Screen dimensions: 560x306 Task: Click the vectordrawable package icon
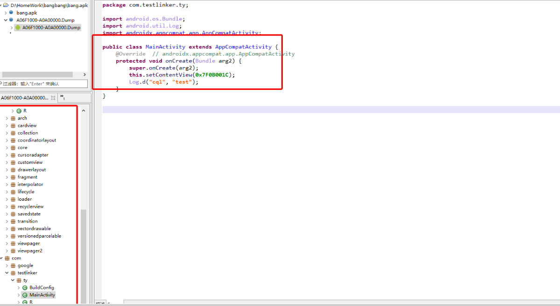tap(13, 229)
